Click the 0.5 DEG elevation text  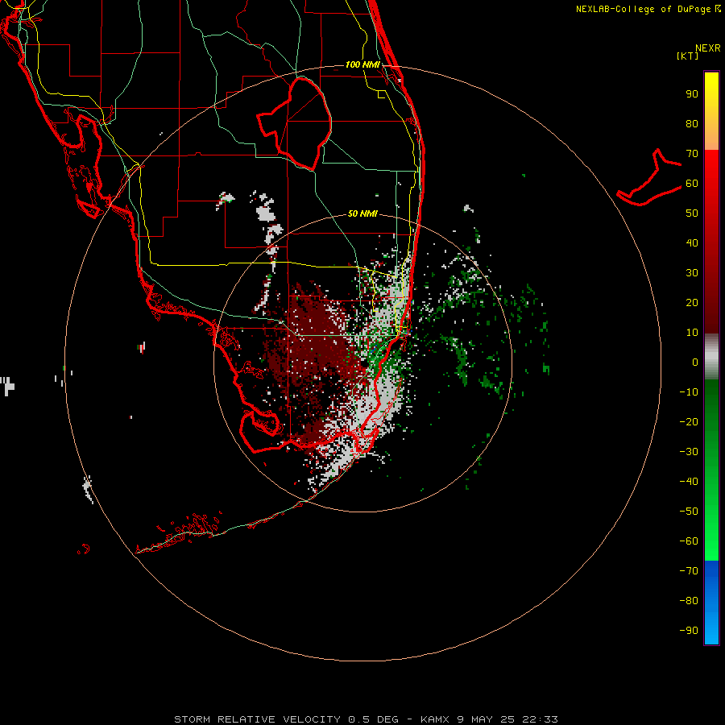click(x=373, y=719)
